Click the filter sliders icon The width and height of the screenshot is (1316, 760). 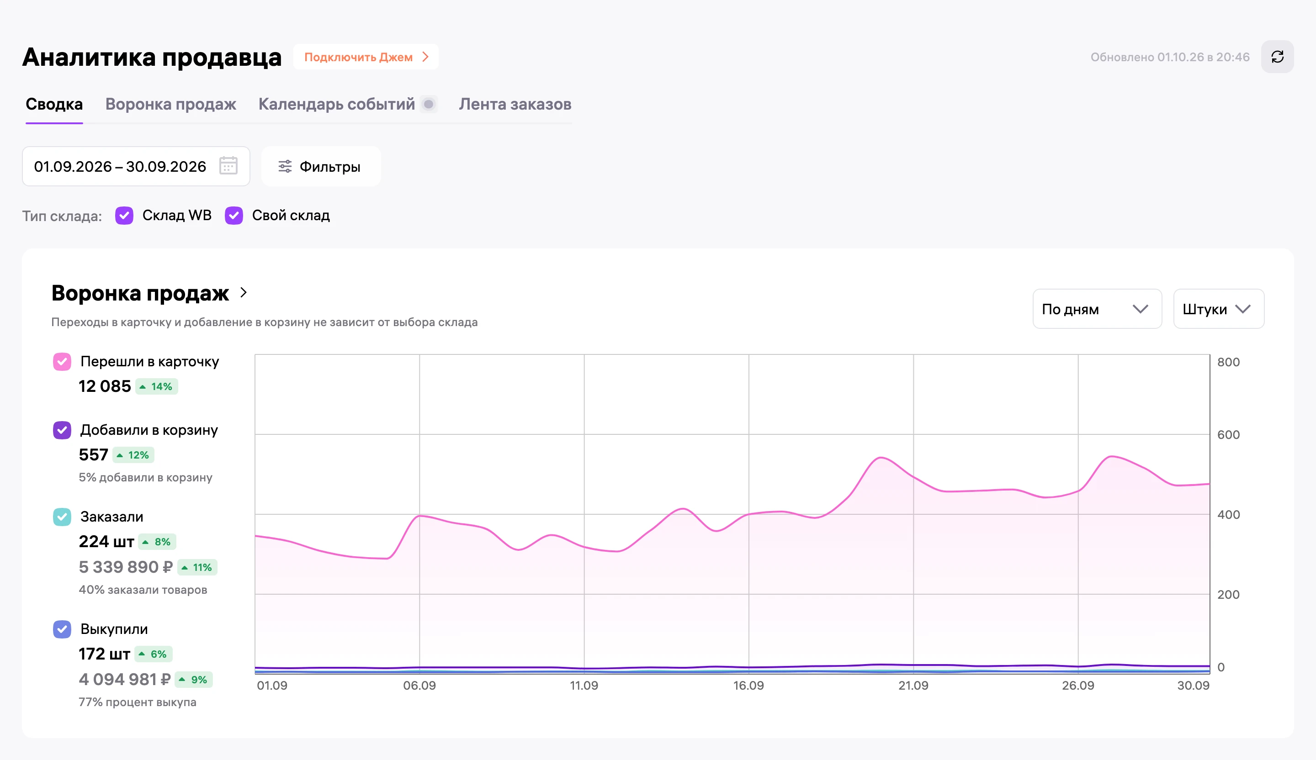285,167
